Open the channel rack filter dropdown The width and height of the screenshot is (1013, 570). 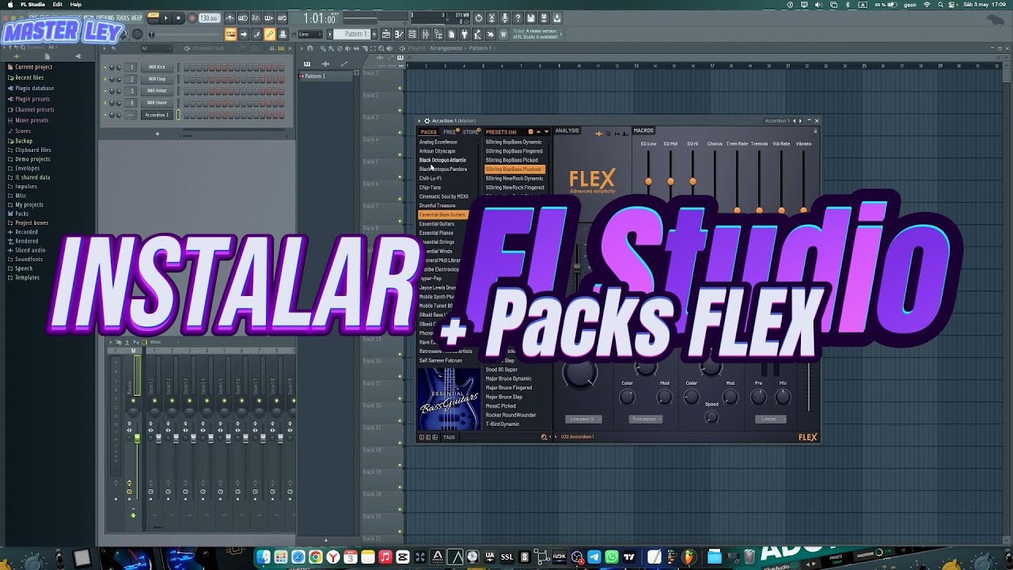point(155,48)
